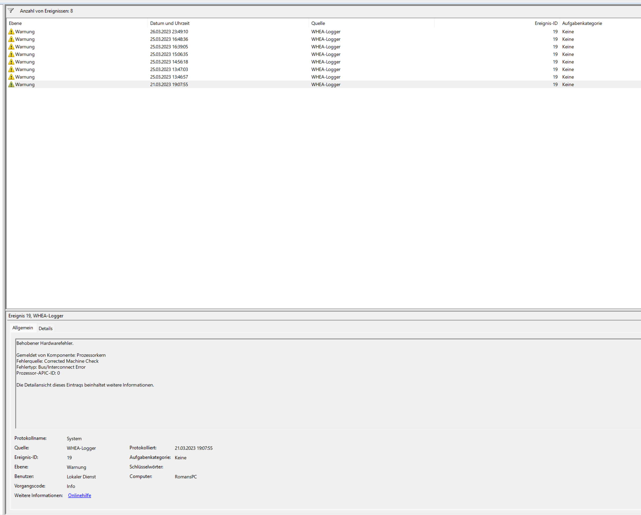Click warning icon of 25.03.2023 14:56:18 event
641x515 pixels.
point(11,62)
